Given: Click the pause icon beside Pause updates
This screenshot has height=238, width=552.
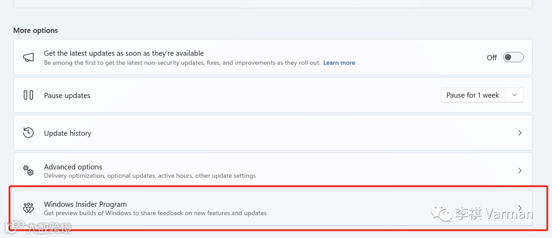Looking at the screenshot, I should pyautogui.click(x=28, y=95).
